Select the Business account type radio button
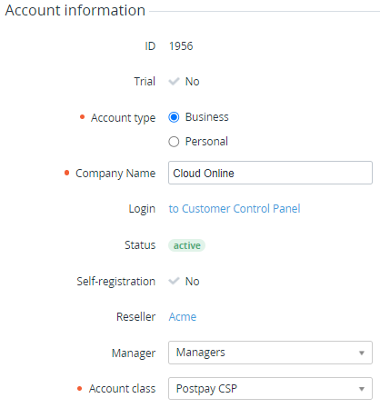 click(174, 117)
